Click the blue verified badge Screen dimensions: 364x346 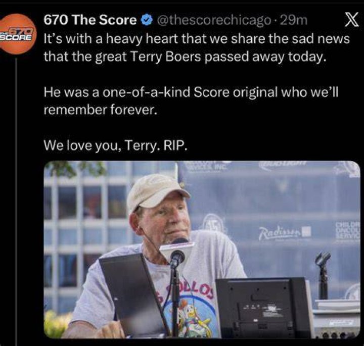147,20
